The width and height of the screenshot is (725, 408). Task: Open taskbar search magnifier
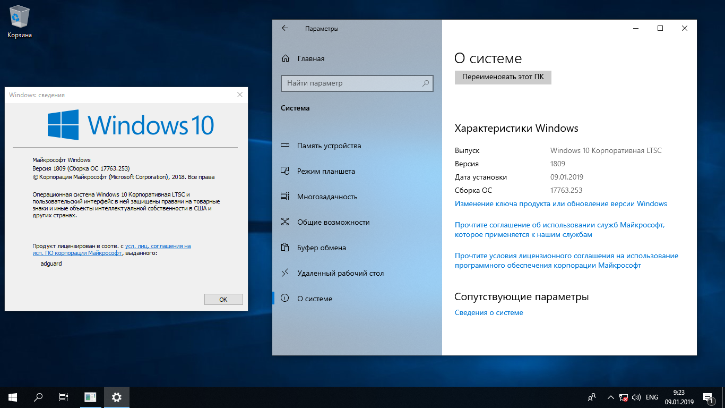pyautogui.click(x=38, y=397)
